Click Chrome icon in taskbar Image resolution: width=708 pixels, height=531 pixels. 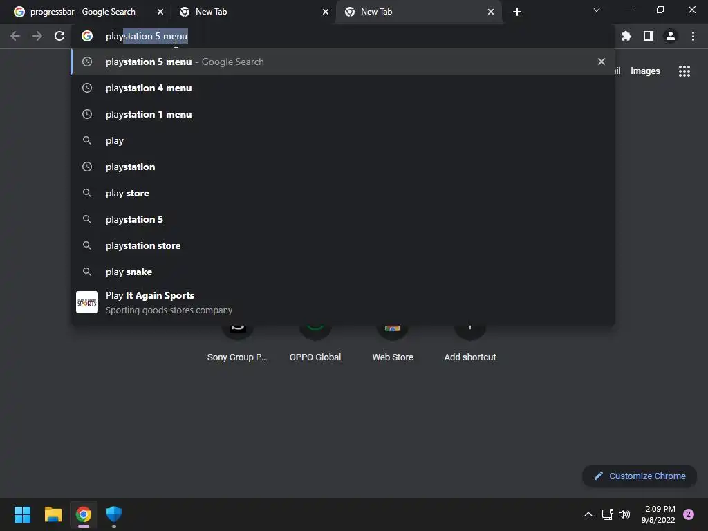(x=84, y=514)
